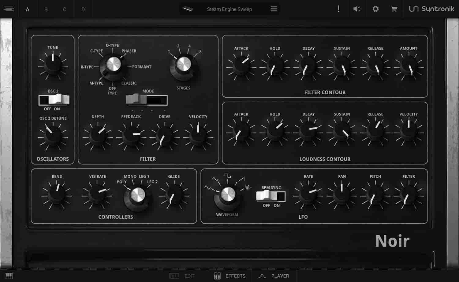Select the CLASSIC filter type label
459x282 pixels.
tap(129, 83)
